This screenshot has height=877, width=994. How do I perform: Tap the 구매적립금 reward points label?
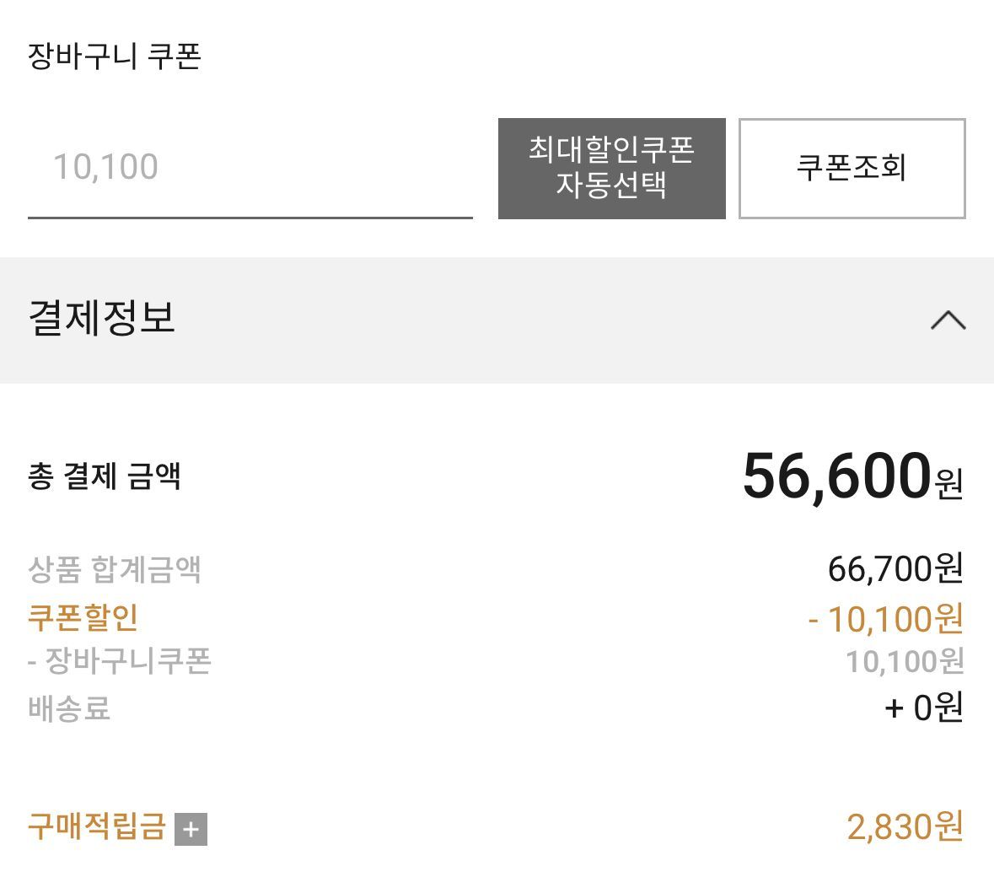click(x=96, y=826)
